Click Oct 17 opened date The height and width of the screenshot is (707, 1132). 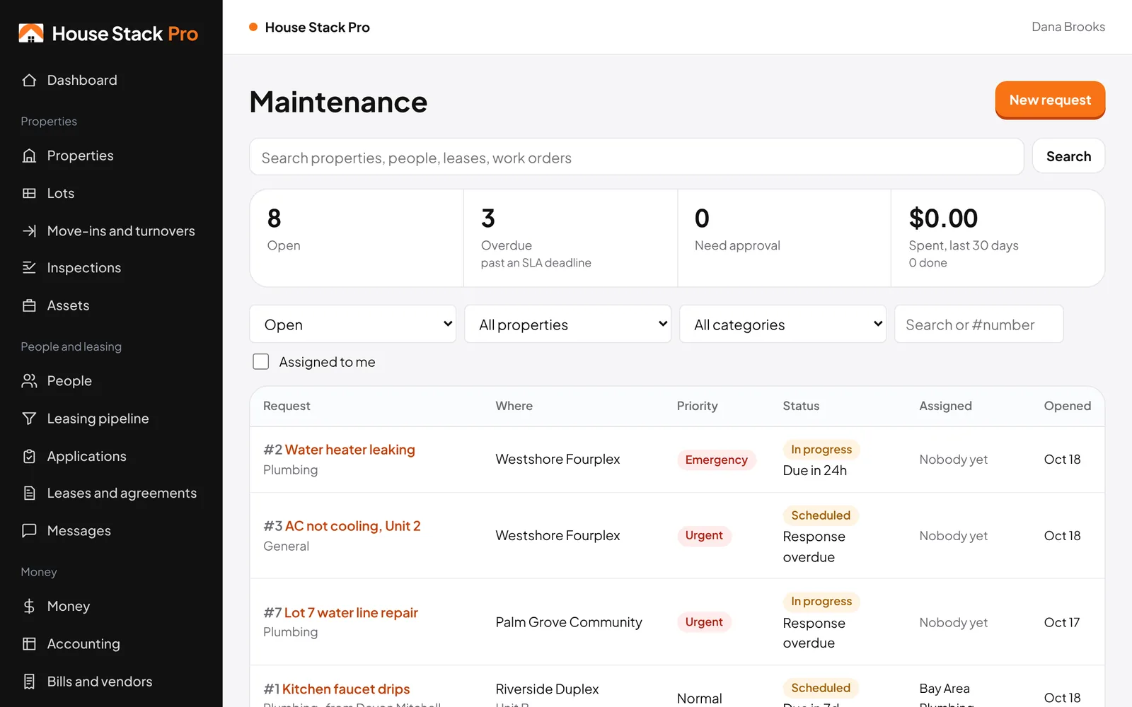pos(1061,622)
